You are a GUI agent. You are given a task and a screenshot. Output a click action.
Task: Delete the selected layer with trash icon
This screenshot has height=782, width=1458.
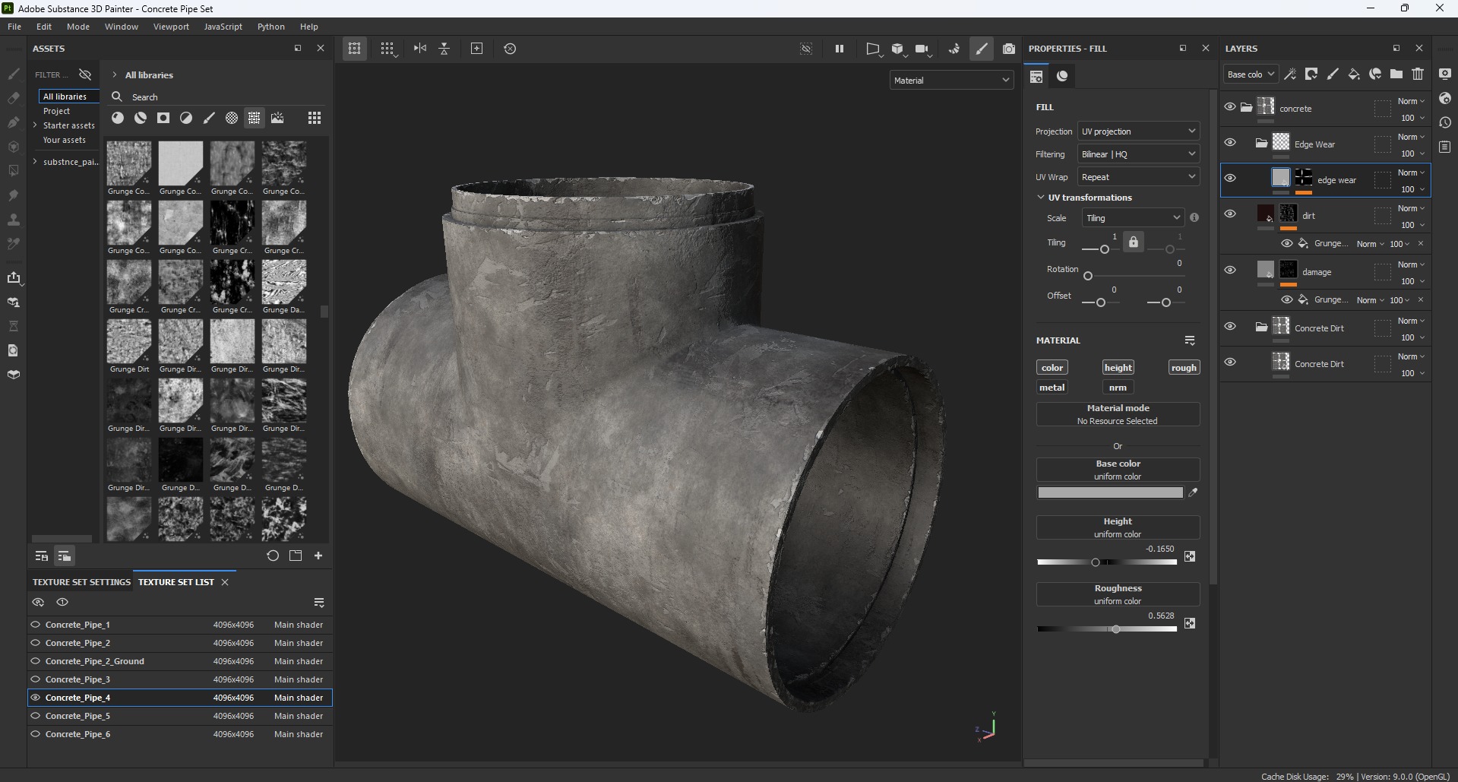1418,74
